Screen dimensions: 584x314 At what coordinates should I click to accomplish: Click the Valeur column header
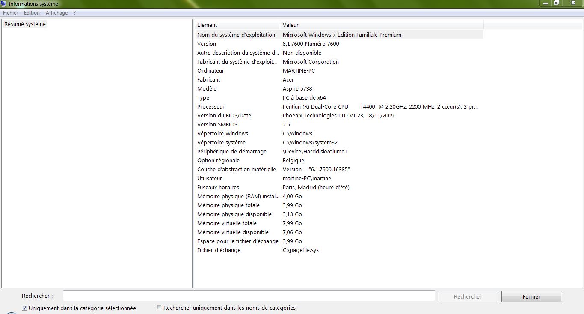[x=381, y=25]
